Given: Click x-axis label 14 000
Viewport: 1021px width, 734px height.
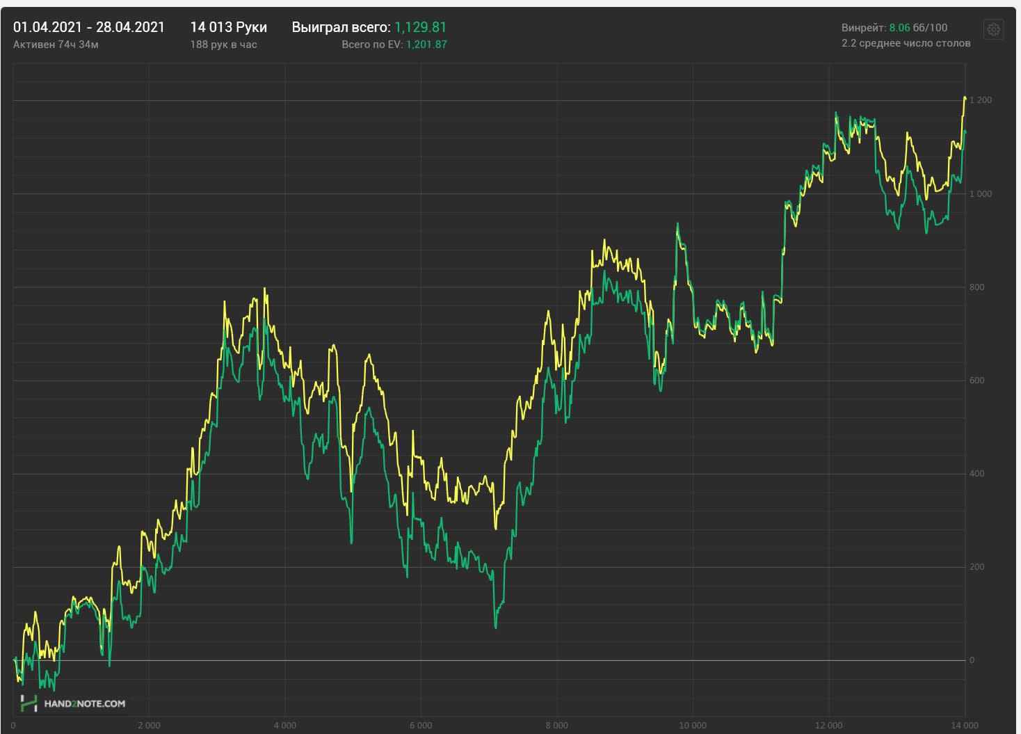Looking at the screenshot, I should pos(965,725).
